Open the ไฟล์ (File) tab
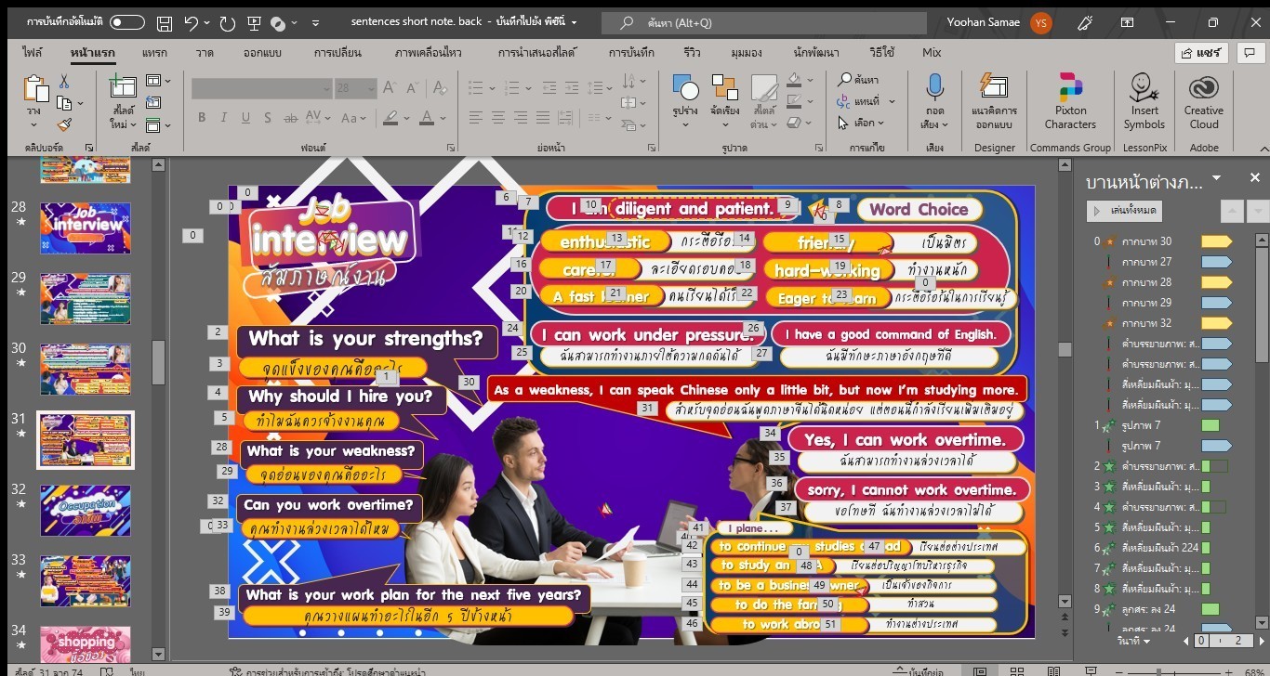 (33, 53)
